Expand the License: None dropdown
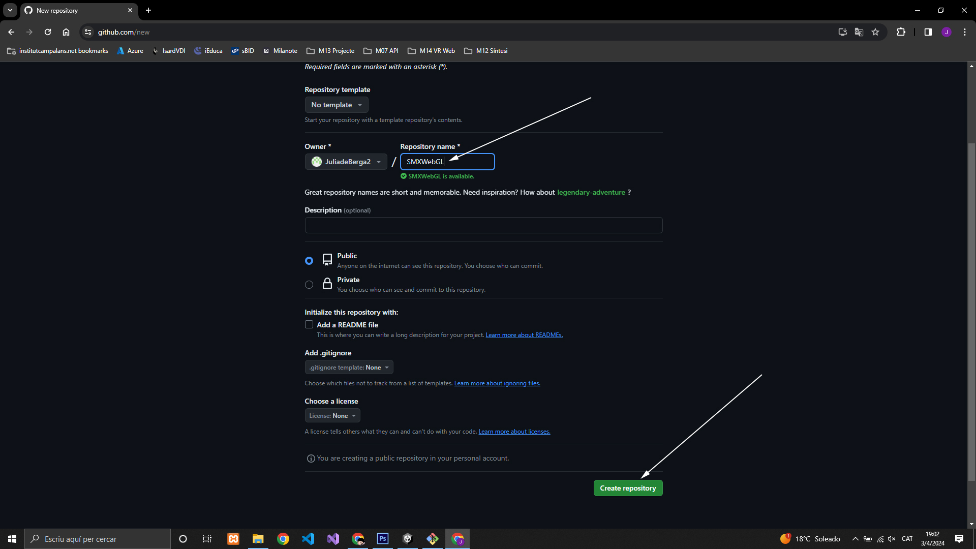 tap(332, 416)
